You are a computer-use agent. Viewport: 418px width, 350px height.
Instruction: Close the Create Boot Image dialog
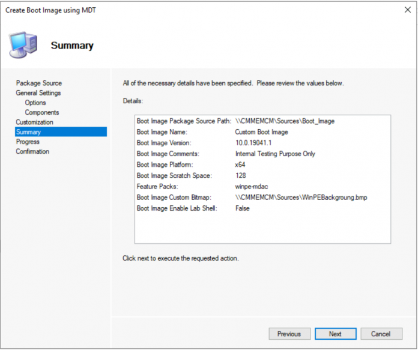(x=408, y=10)
